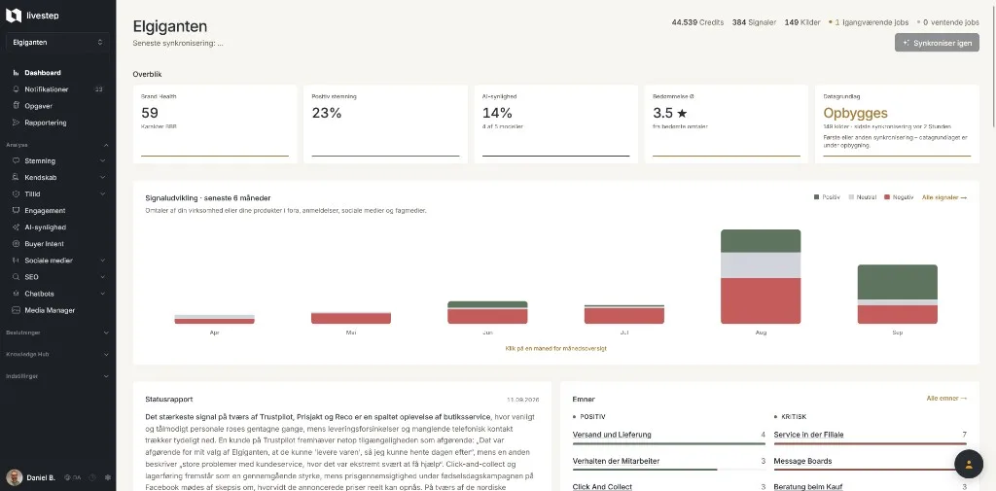Viewport: 996px width, 491px height.
Task: Open the Positiv stemning 23% card
Action: click(x=385, y=123)
